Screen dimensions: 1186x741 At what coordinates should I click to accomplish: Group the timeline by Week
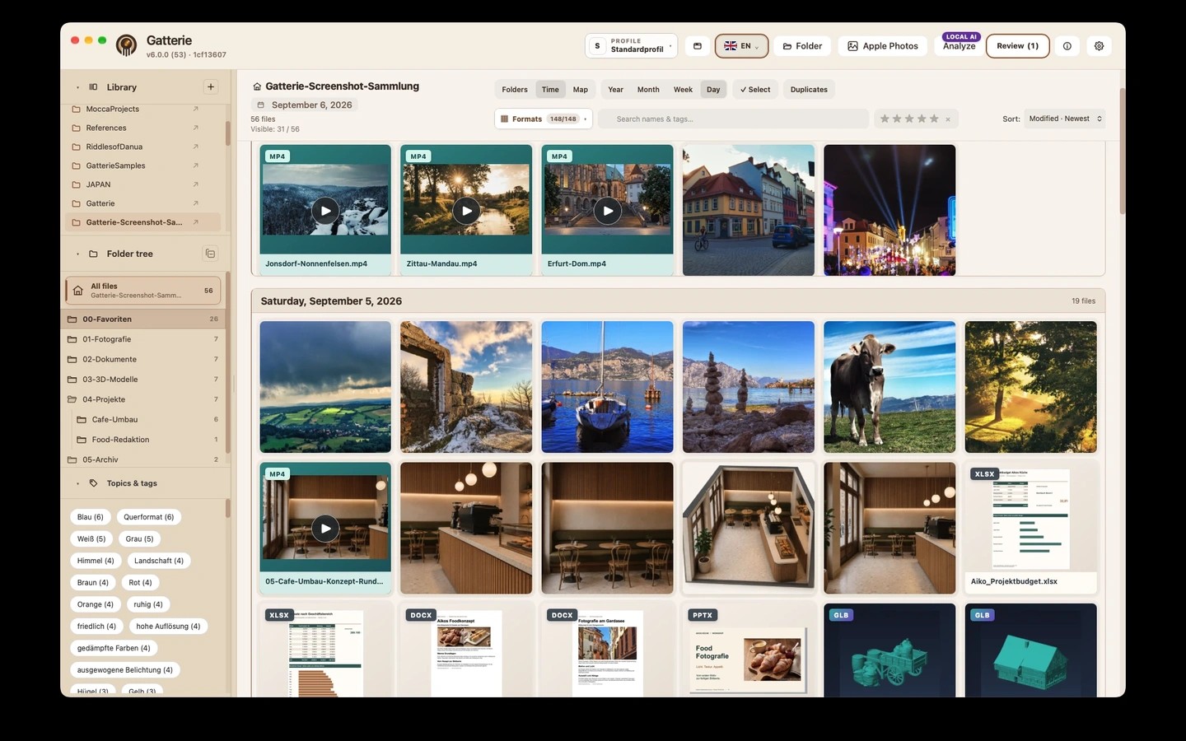(683, 90)
